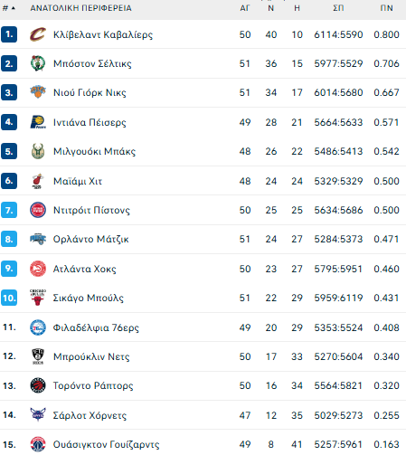Viewport: 406px width, 455px height.
Task: Select the Chicago Bulls logo
Action: coord(38,298)
